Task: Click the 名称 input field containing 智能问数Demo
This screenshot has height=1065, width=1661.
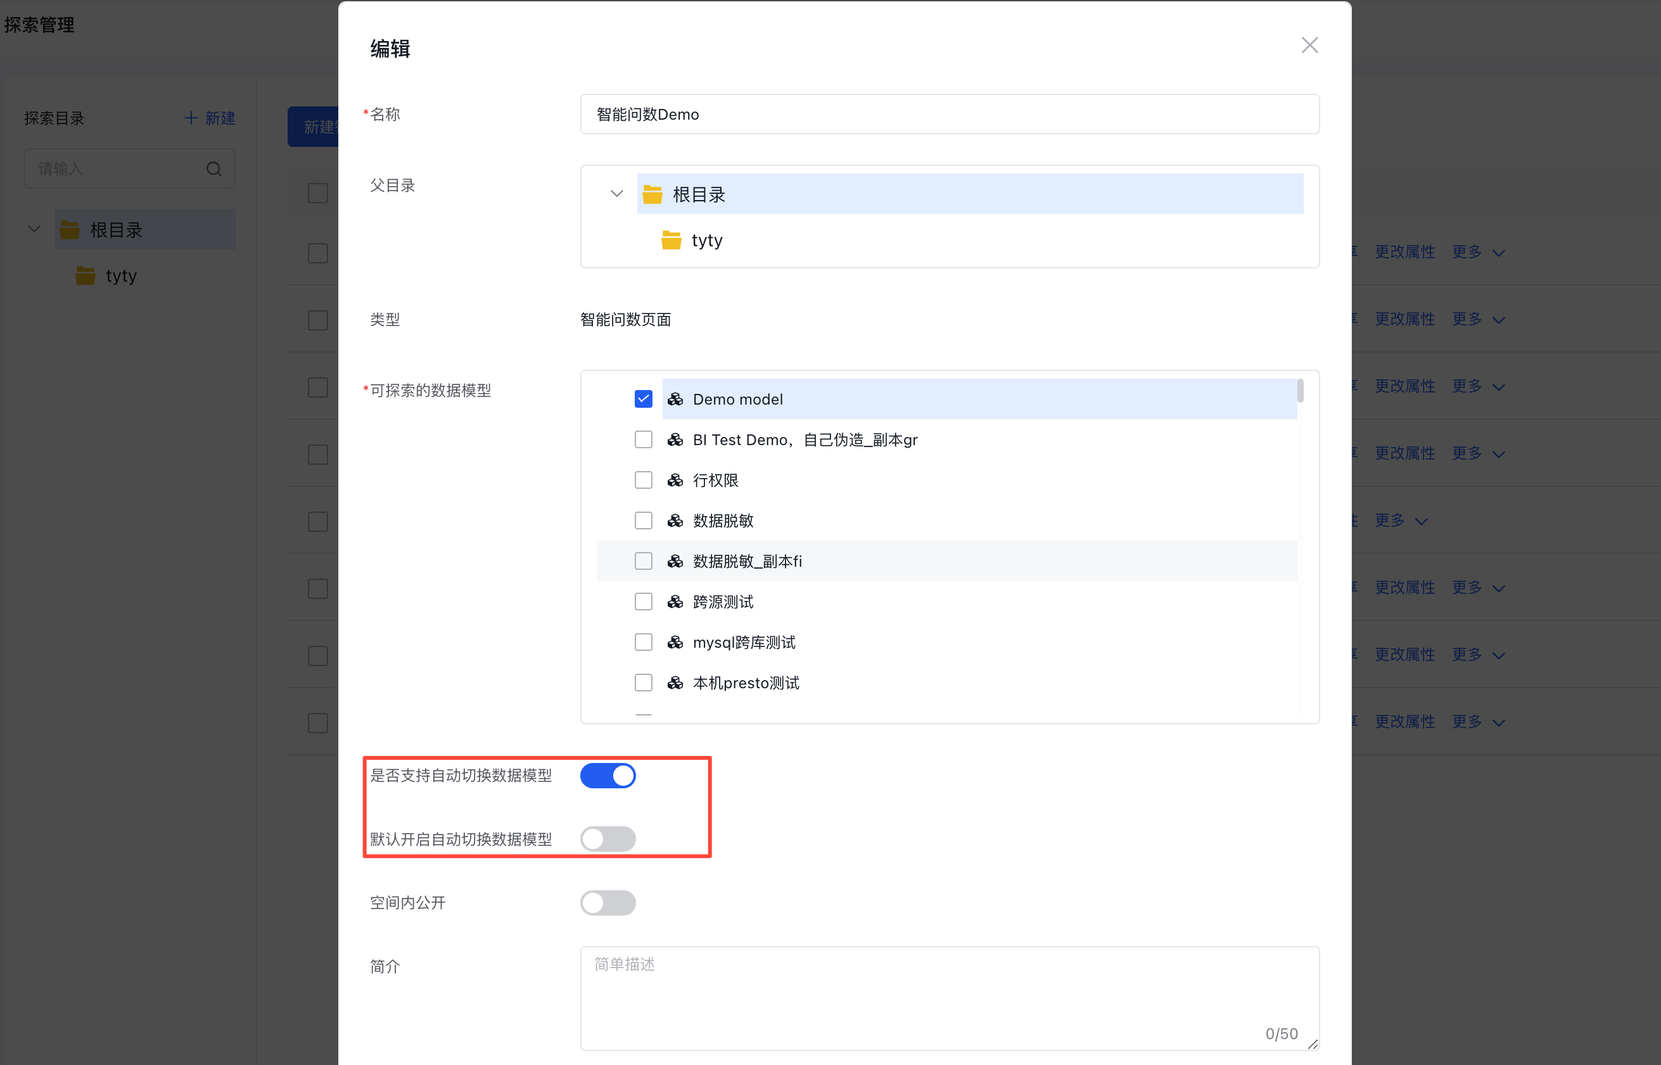Action: [x=950, y=114]
